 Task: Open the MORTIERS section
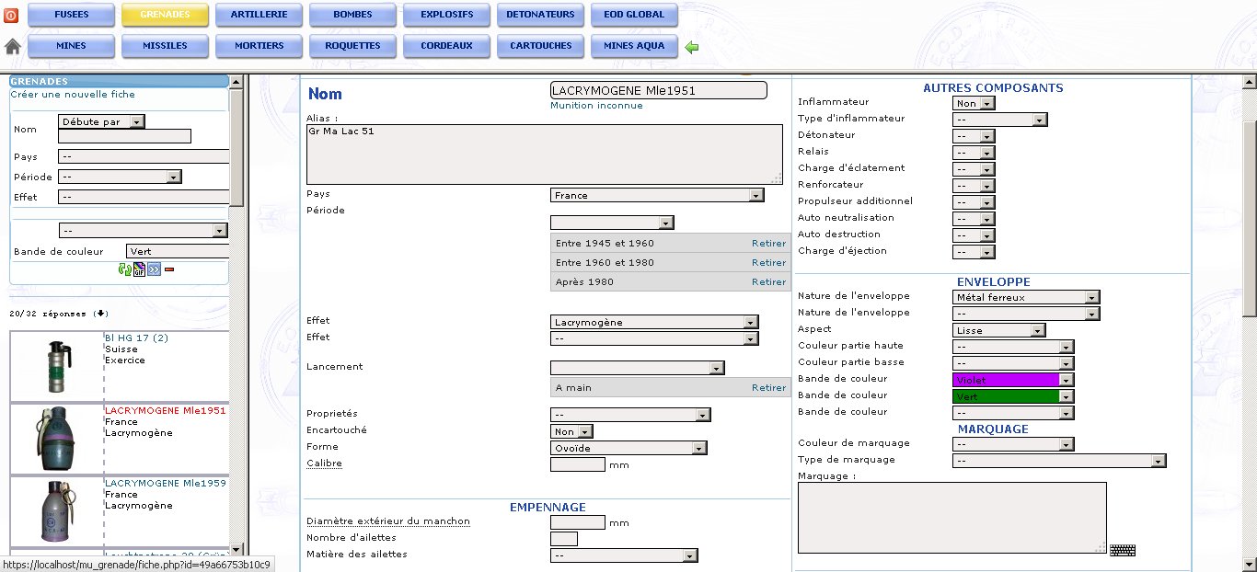point(259,46)
